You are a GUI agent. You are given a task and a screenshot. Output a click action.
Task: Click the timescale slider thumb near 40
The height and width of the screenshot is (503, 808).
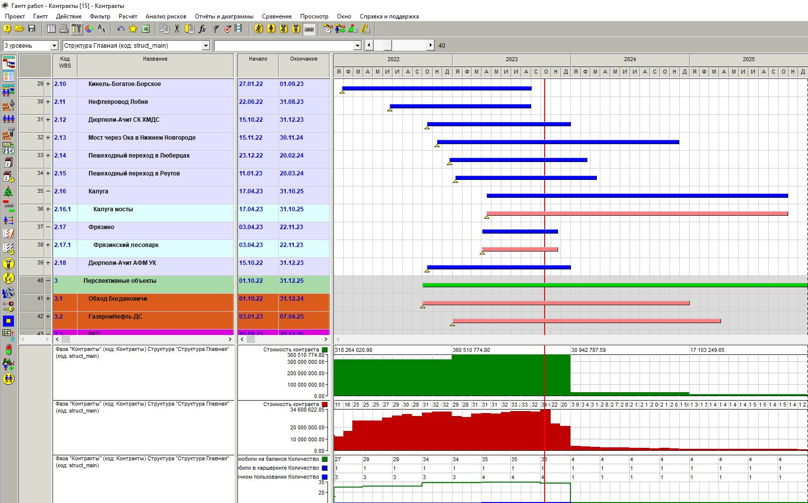point(388,46)
